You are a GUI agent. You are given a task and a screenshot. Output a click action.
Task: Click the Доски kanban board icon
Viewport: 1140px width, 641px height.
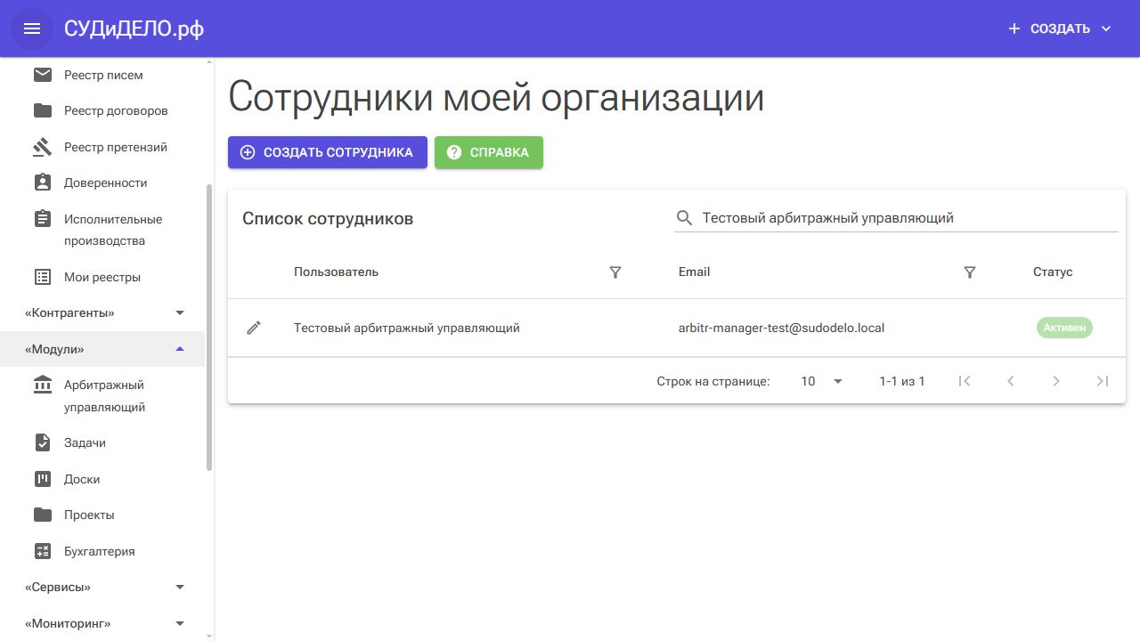tap(42, 479)
